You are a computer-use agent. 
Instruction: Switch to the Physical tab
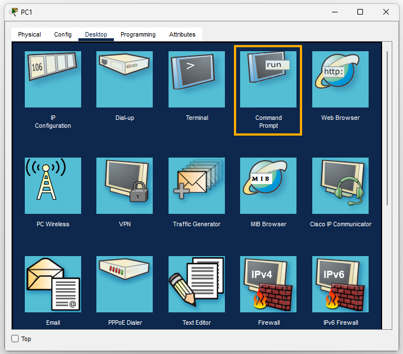coord(29,34)
